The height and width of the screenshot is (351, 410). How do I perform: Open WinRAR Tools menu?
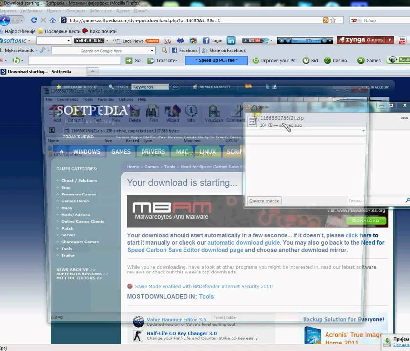pyautogui.click(x=88, y=99)
